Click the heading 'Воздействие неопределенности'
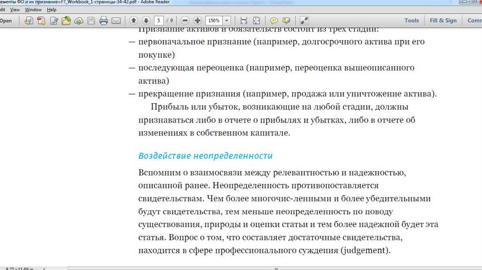 click(x=205, y=156)
